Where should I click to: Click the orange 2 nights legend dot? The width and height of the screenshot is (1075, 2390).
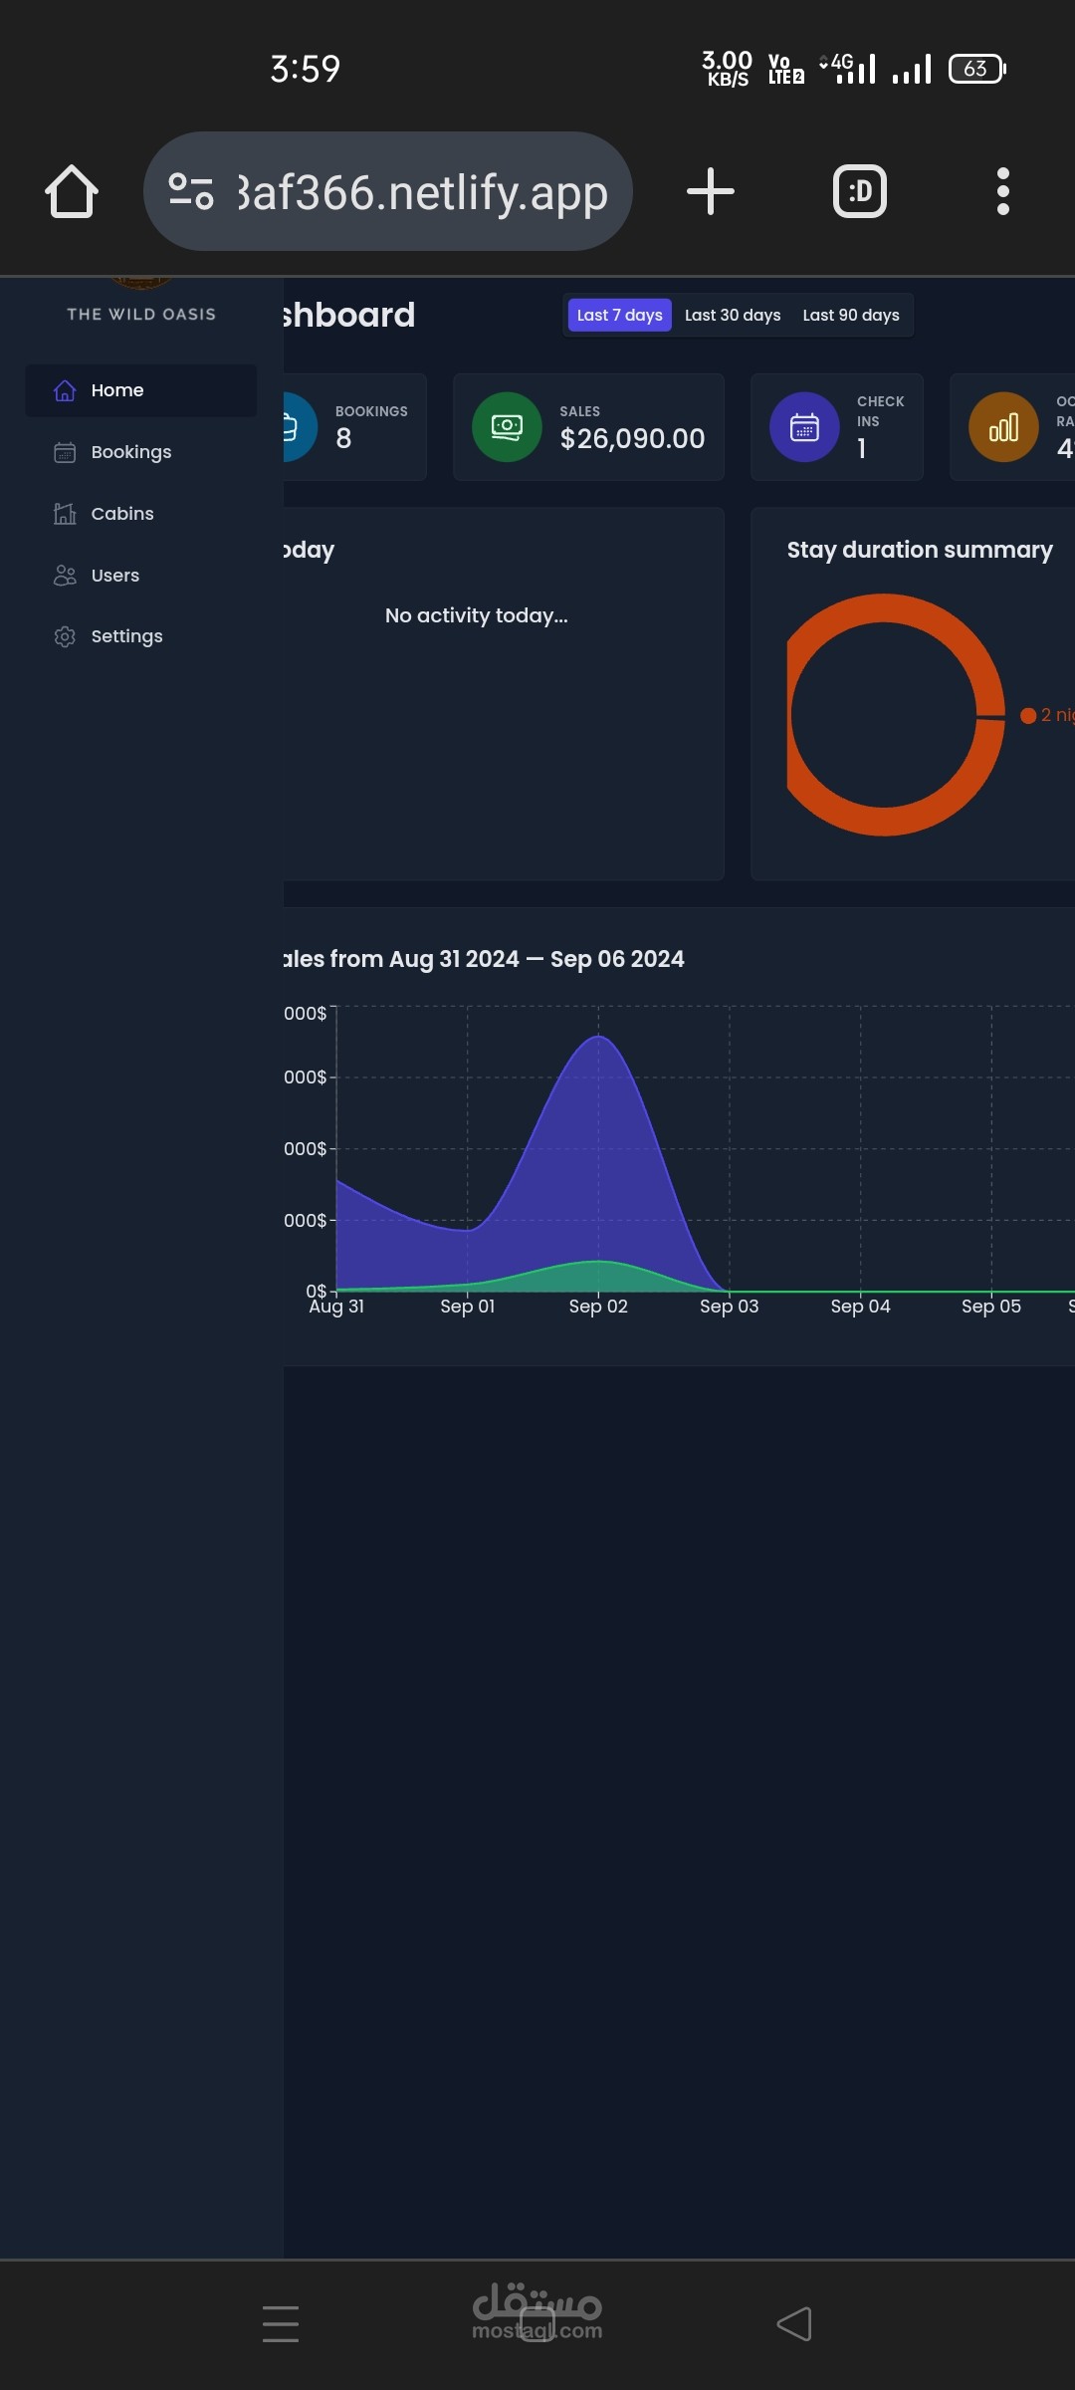[x=1028, y=715]
